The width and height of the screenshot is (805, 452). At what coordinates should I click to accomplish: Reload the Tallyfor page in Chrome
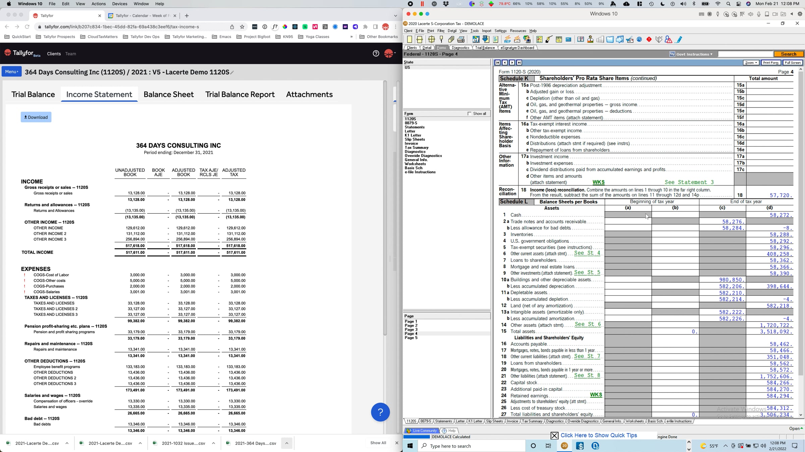(27, 27)
